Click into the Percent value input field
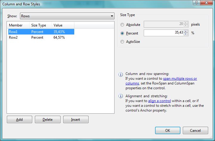 tap(163, 33)
